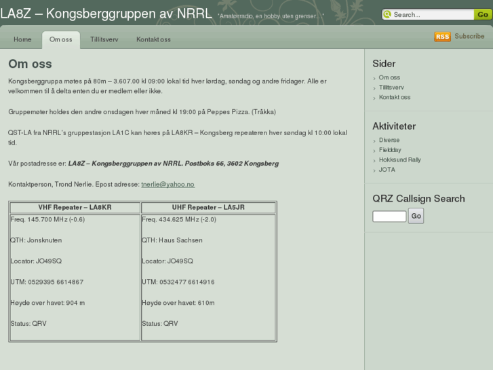Open the Home tab
This screenshot has width=493, height=370.
[x=22, y=39]
